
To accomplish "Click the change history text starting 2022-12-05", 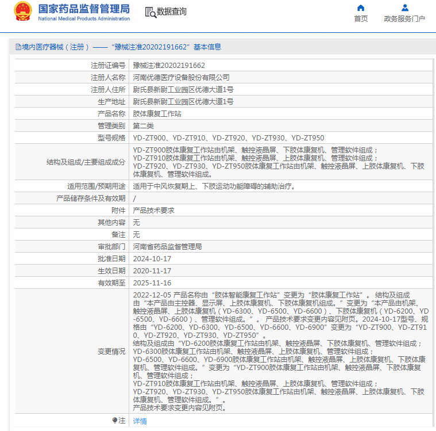I will (280, 352).
